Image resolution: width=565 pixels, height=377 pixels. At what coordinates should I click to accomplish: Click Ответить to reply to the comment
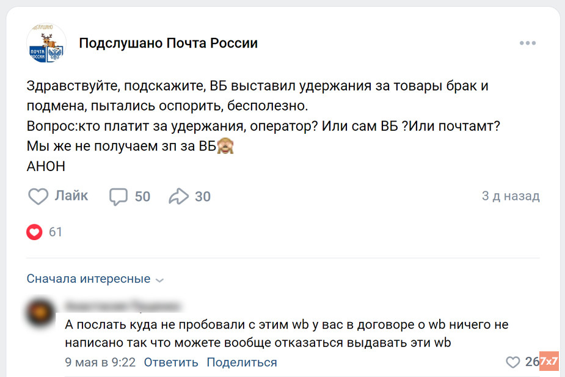tap(170, 362)
